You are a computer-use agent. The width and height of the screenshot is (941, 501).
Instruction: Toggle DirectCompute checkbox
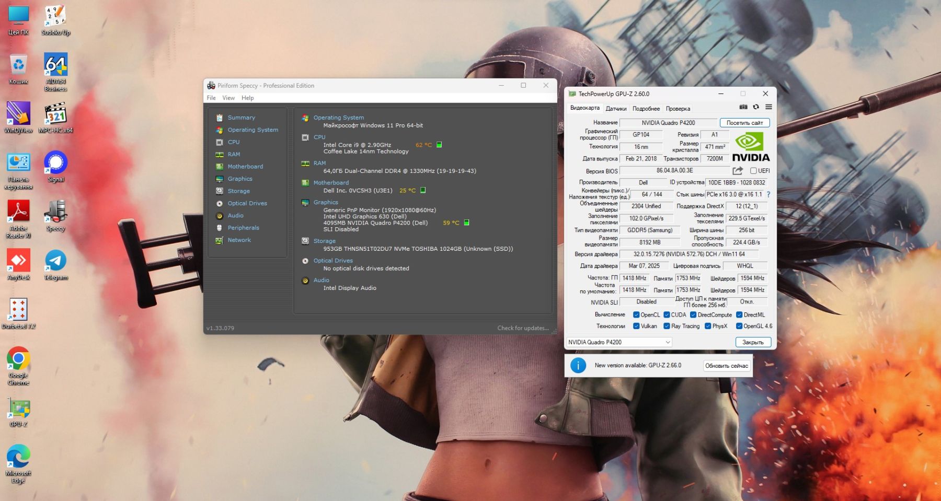pyautogui.click(x=693, y=315)
